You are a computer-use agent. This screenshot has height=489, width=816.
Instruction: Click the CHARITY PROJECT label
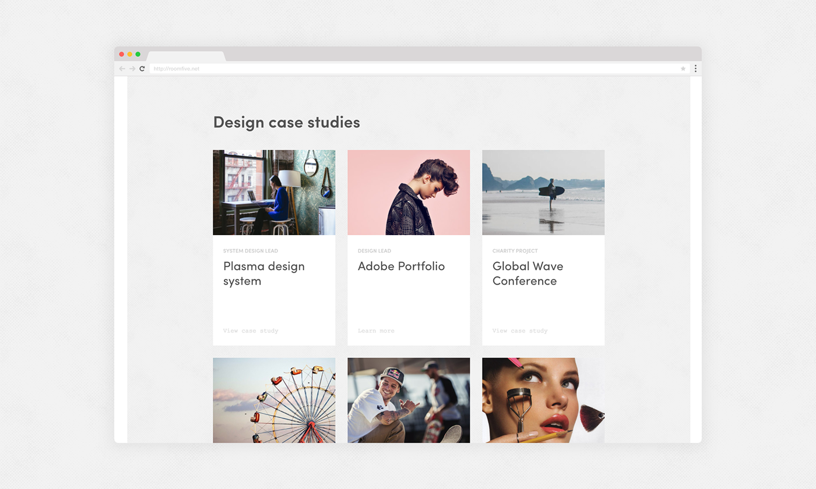(515, 251)
